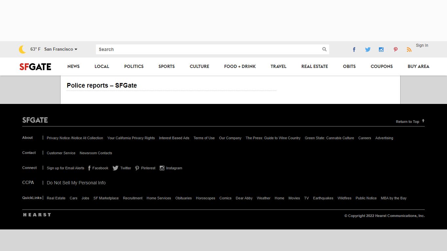Viewport: 447px width, 251px height.
Task: Click the gray SFGATE footer logo
Action: (x=35, y=120)
